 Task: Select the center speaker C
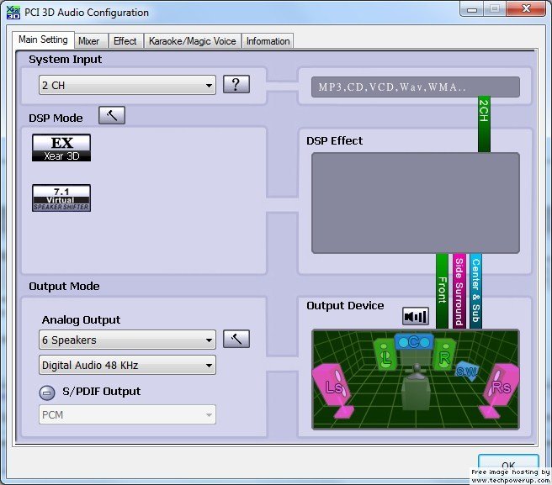click(414, 341)
